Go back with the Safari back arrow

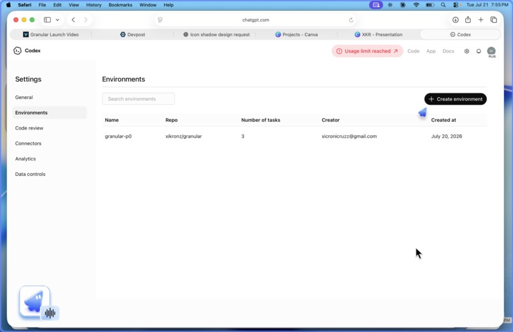coord(73,20)
